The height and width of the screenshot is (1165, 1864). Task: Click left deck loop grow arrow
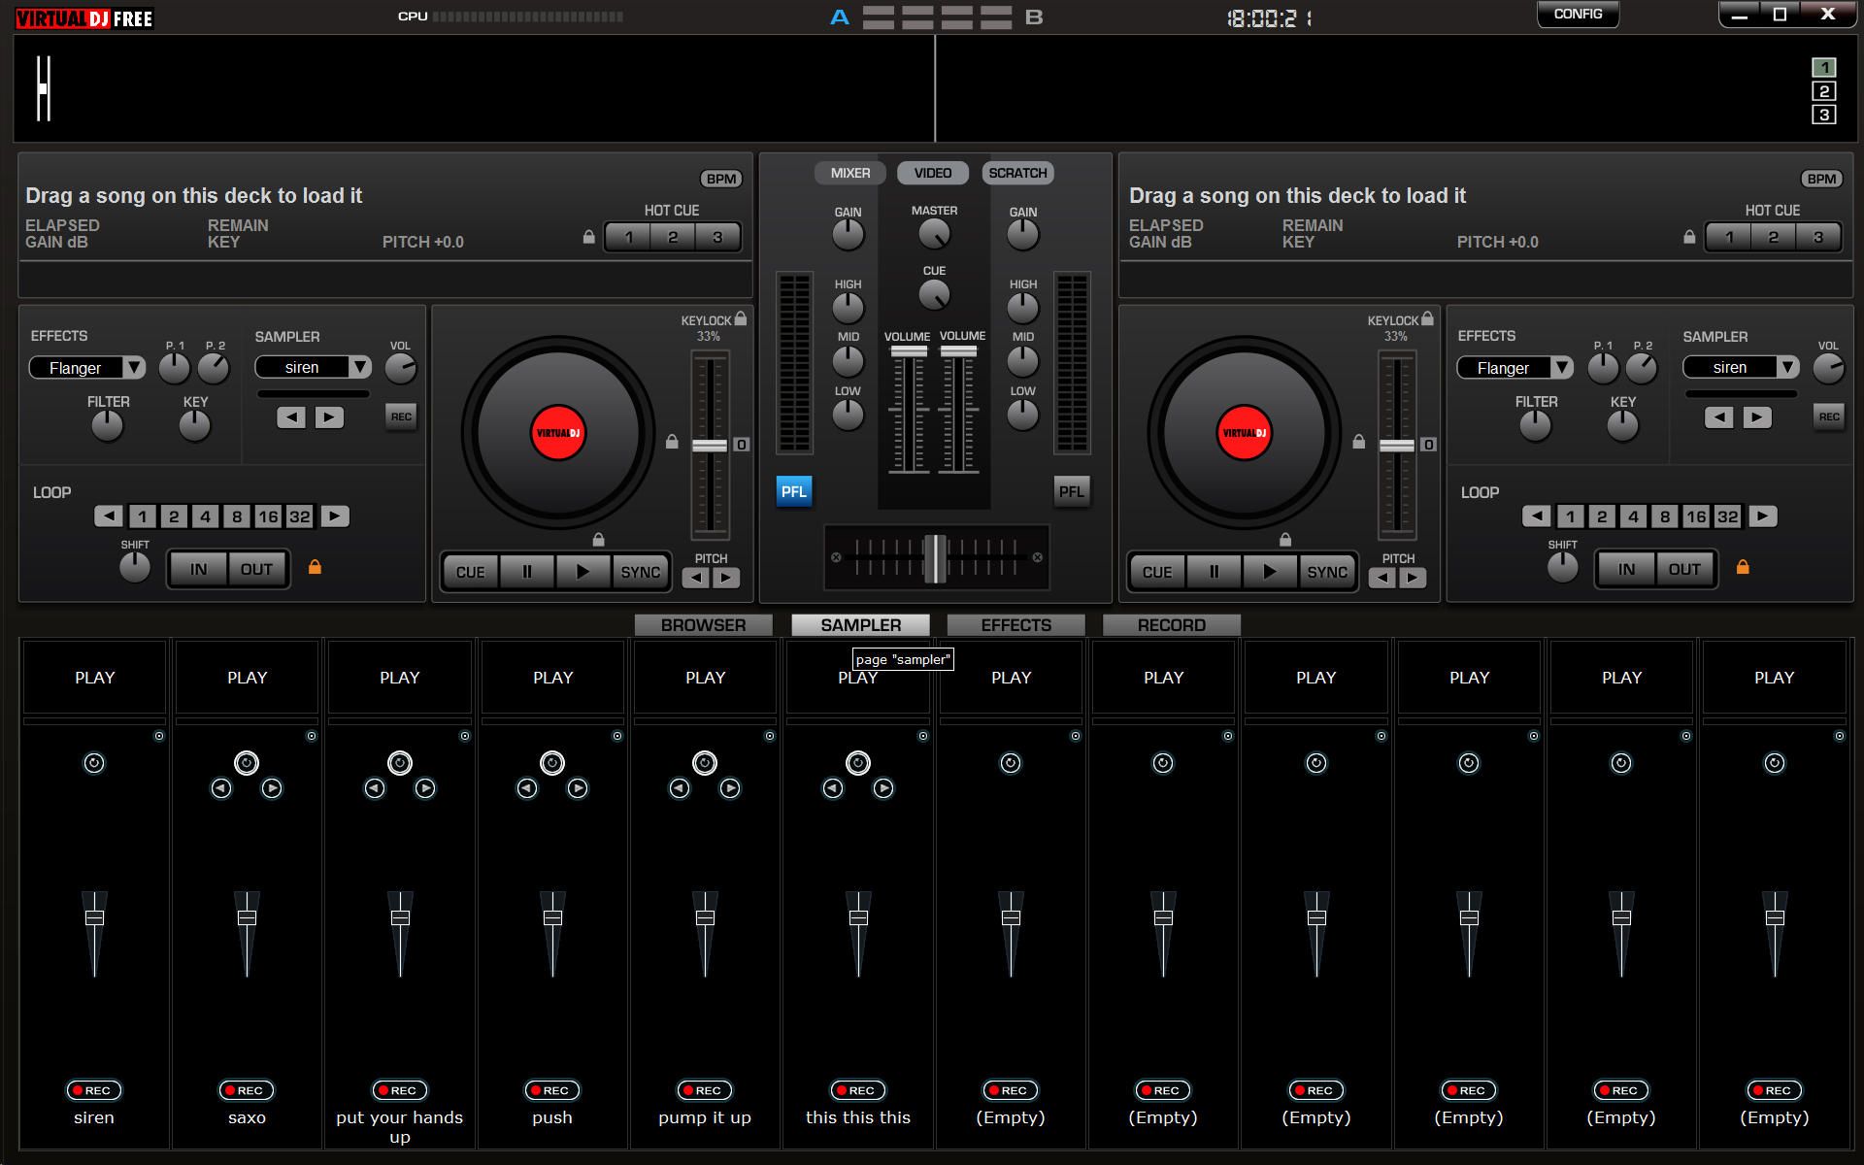(x=335, y=516)
